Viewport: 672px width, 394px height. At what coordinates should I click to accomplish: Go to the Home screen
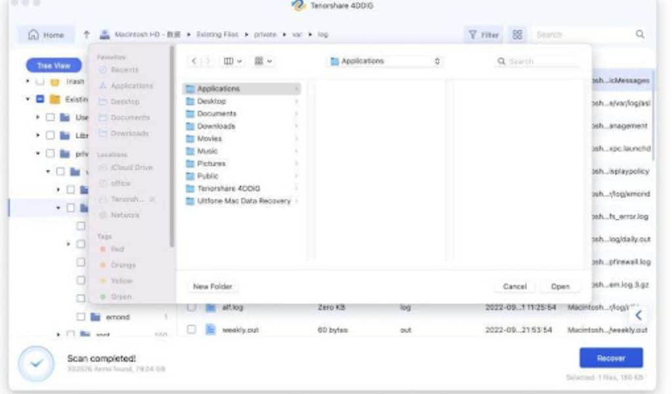tap(46, 35)
